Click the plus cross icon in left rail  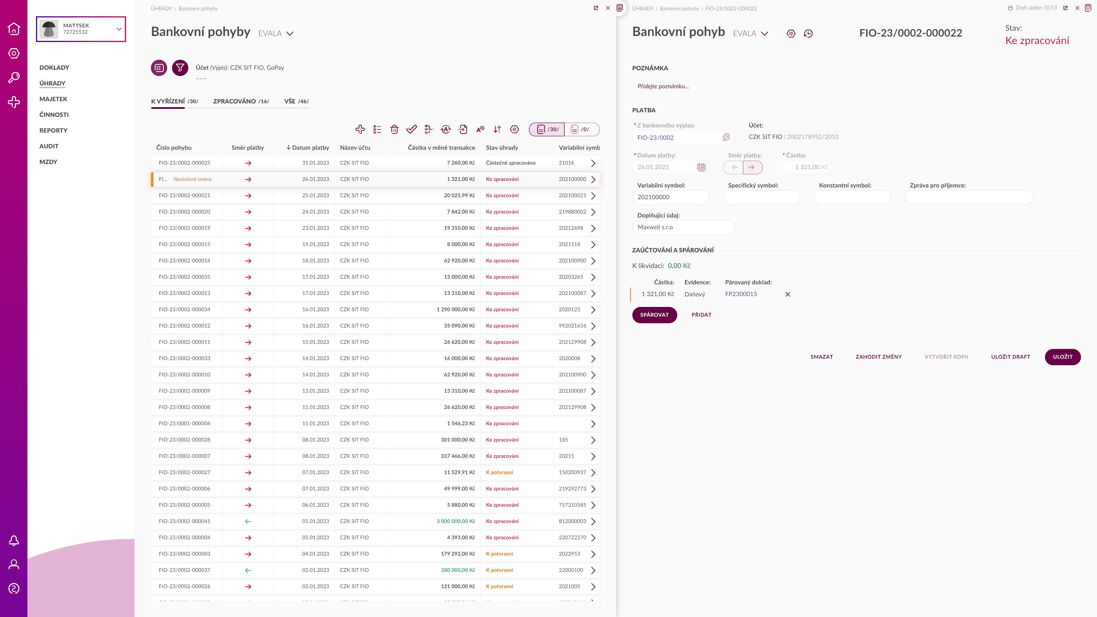point(14,102)
